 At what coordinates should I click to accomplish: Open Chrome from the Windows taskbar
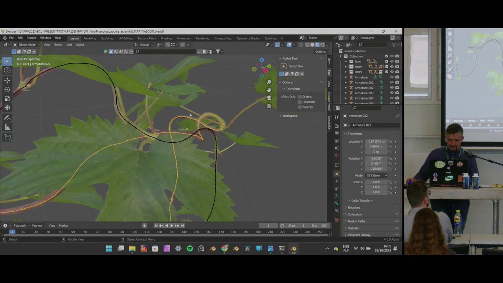click(x=224, y=248)
